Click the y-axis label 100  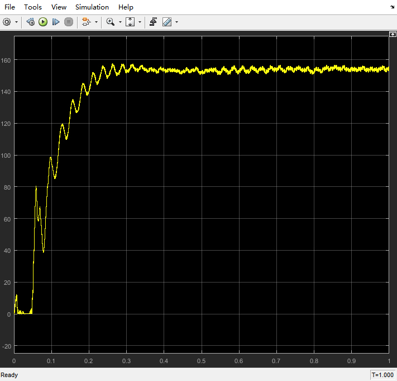click(x=6, y=156)
